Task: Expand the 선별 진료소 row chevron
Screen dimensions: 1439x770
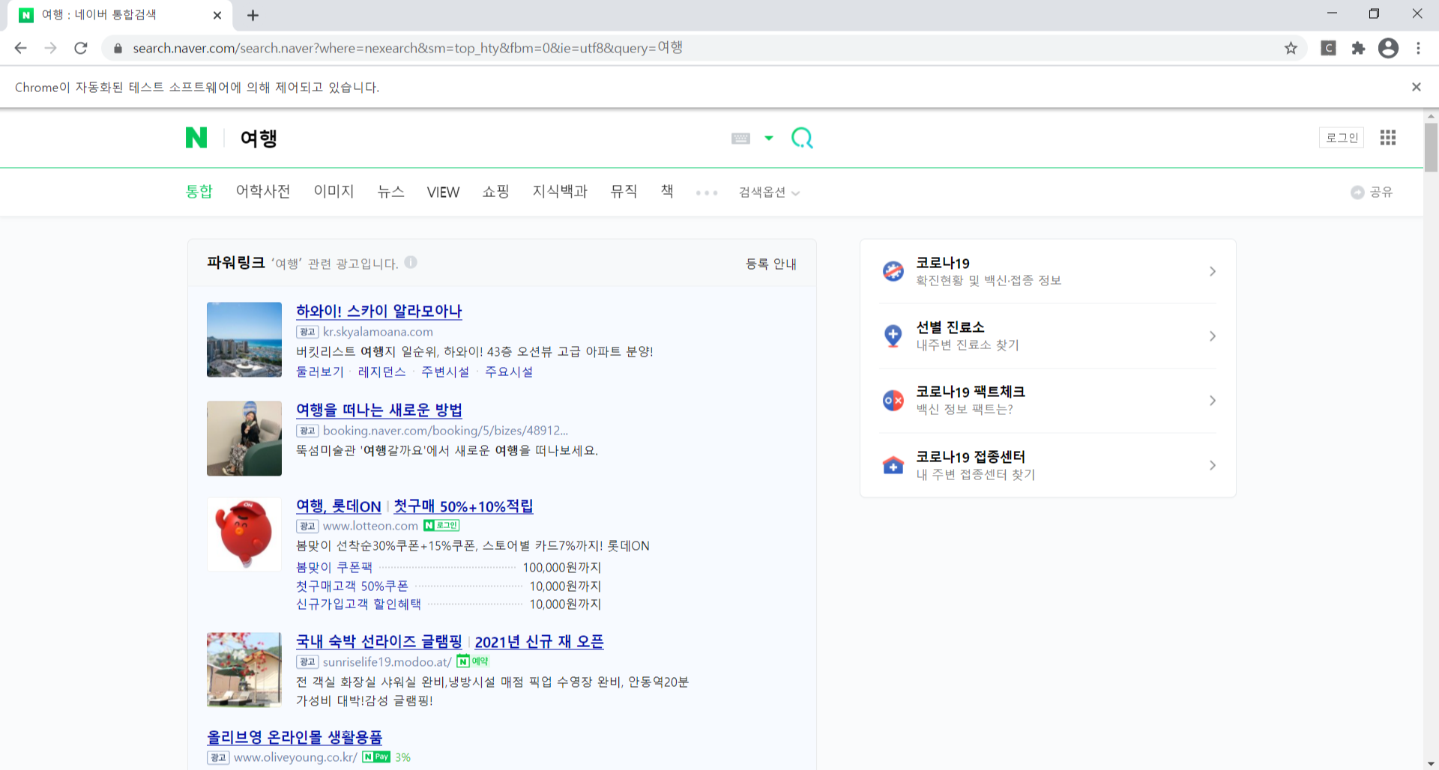Action: click(1212, 336)
